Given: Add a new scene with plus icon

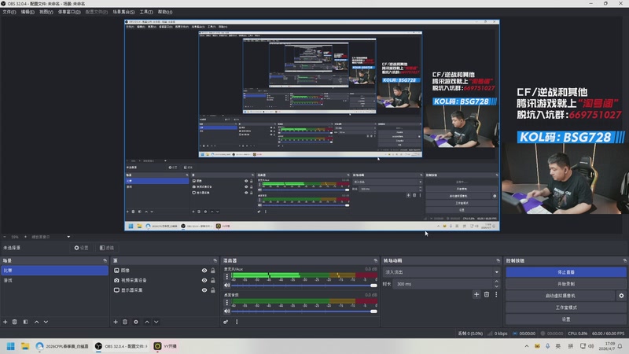Looking at the screenshot, I should (x=6, y=322).
